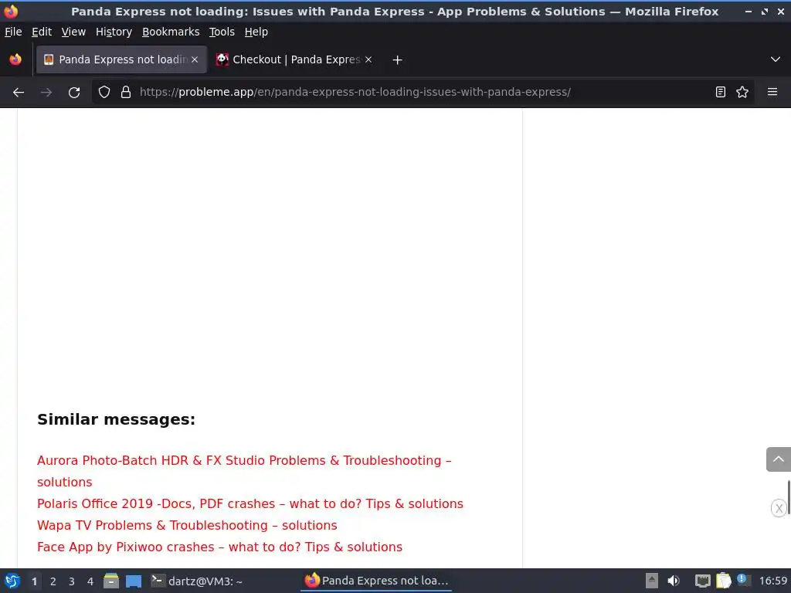Dismiss the round X overlay button

pos(779,508)
